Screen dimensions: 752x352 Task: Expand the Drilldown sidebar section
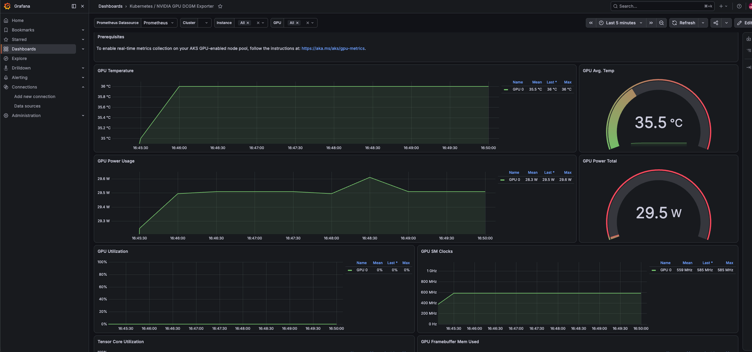click(x=83, y=68)
